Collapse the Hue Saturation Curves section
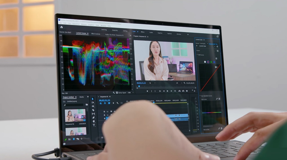Image resolution: width=287 pixels, height=160 pixels. click(x=200, y=96)
